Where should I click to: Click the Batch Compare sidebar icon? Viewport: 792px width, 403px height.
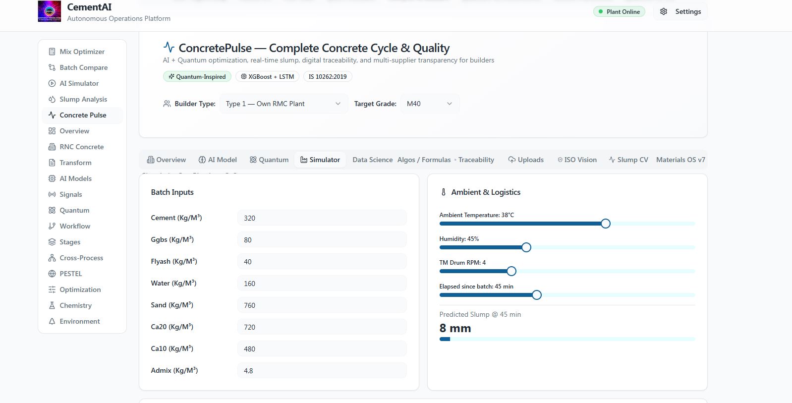52,67
